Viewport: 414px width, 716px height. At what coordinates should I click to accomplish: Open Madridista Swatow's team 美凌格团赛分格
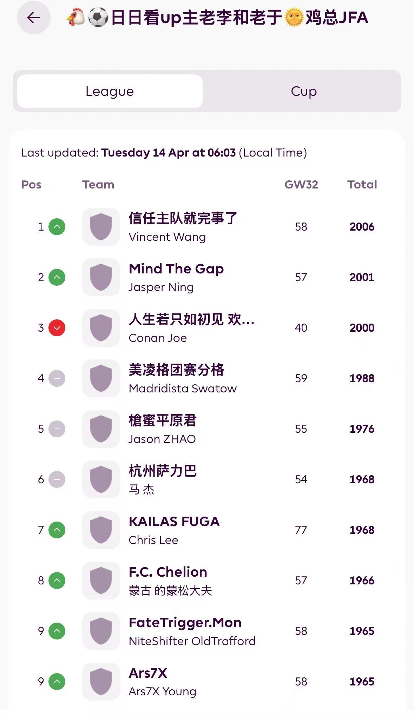tap(177, 370)
